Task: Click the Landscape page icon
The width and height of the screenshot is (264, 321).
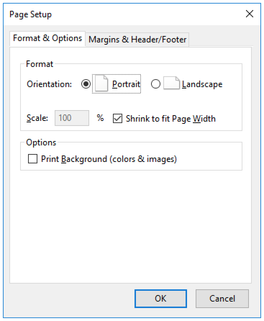Action: point(172,84)
